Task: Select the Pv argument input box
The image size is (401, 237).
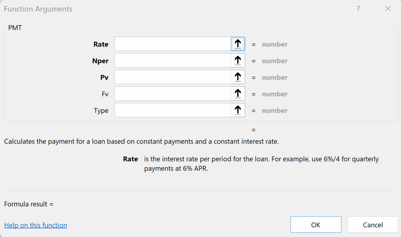Action: click(x=173, y=77)
